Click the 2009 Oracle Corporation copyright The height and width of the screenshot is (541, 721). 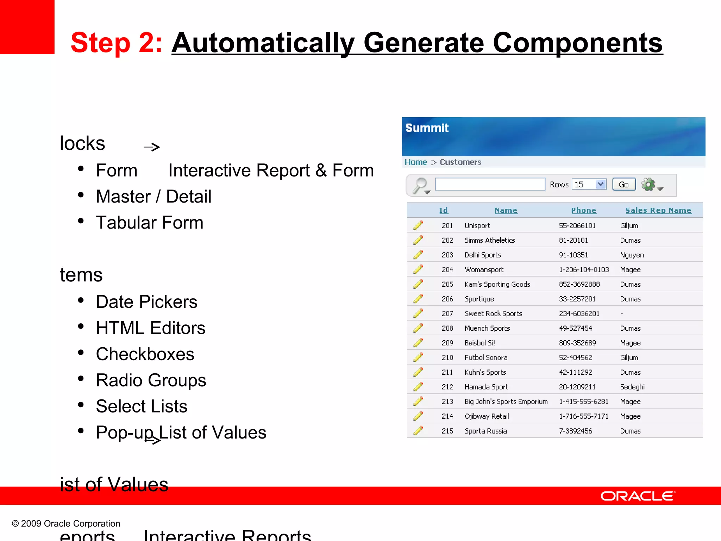[66, 523]
